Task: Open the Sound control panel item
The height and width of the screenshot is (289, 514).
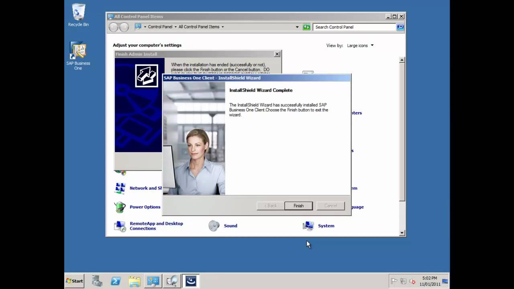Action: tap(230, 226)
